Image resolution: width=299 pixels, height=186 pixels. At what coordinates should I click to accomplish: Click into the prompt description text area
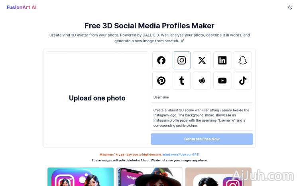(x=202, y=118)
